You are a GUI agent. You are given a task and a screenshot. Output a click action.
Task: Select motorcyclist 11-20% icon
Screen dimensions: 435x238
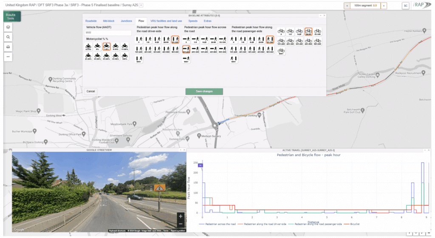(x=125, y=47)
